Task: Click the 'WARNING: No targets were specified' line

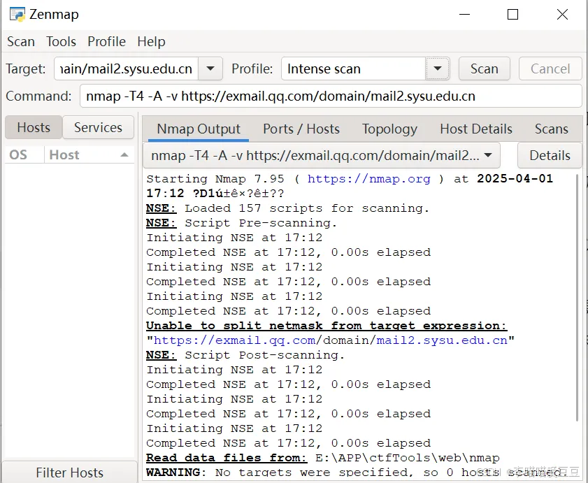Action: click(x=357, y=472)
